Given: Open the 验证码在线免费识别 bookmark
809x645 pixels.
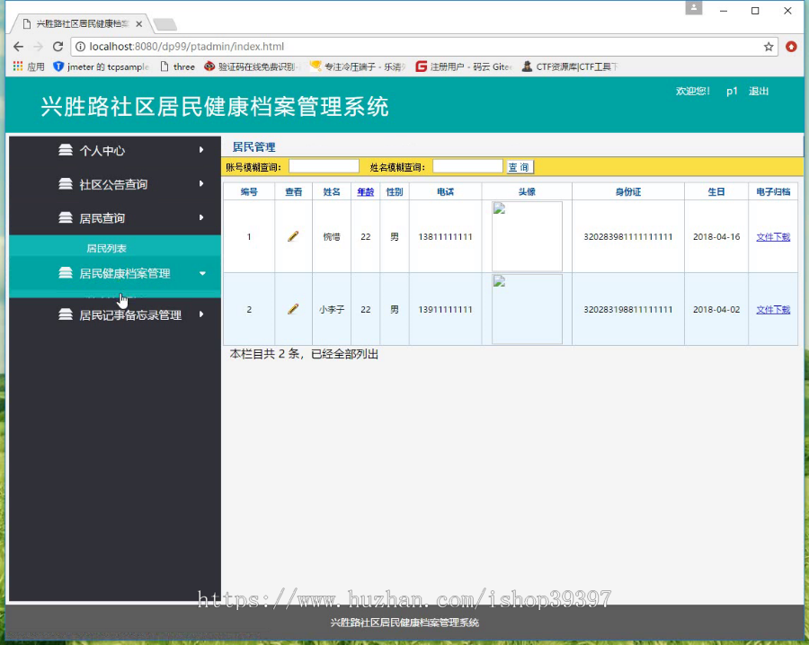Looking at the screenshot, I should [253, 66].
